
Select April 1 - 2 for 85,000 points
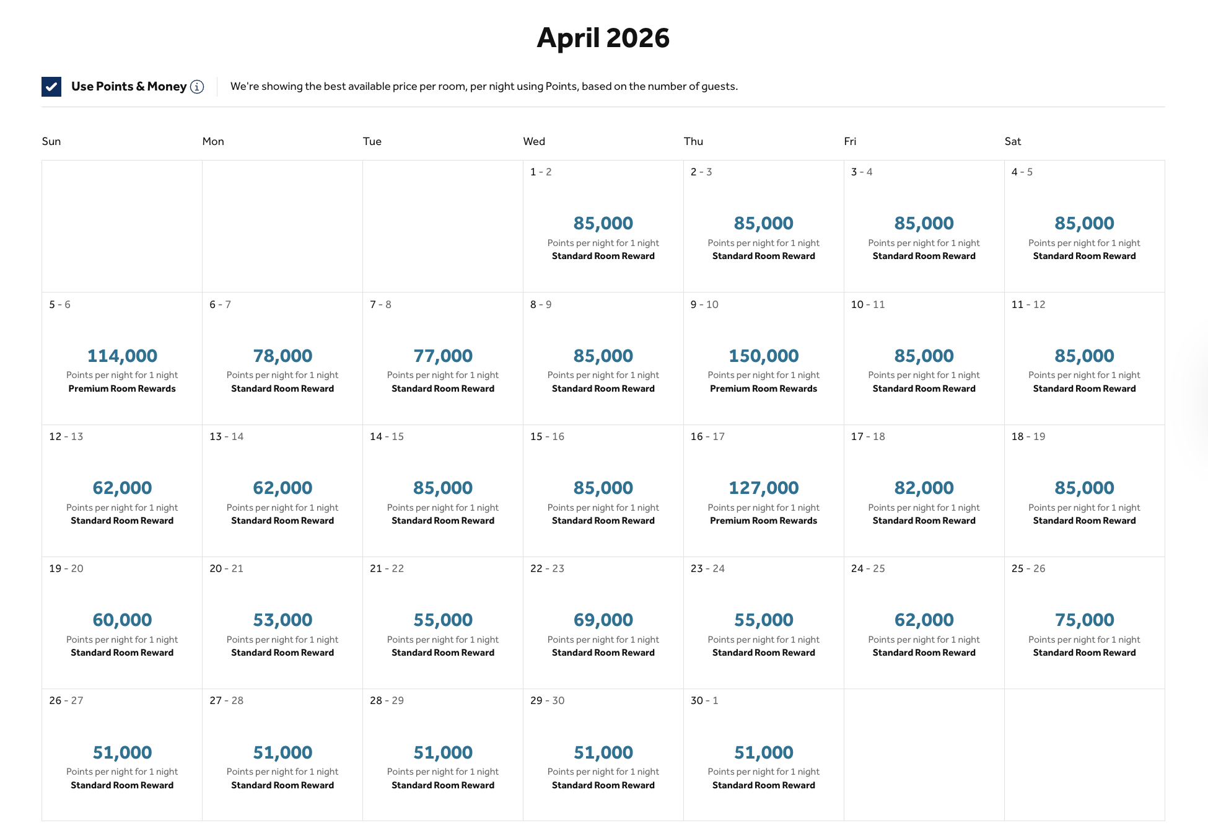603,226
